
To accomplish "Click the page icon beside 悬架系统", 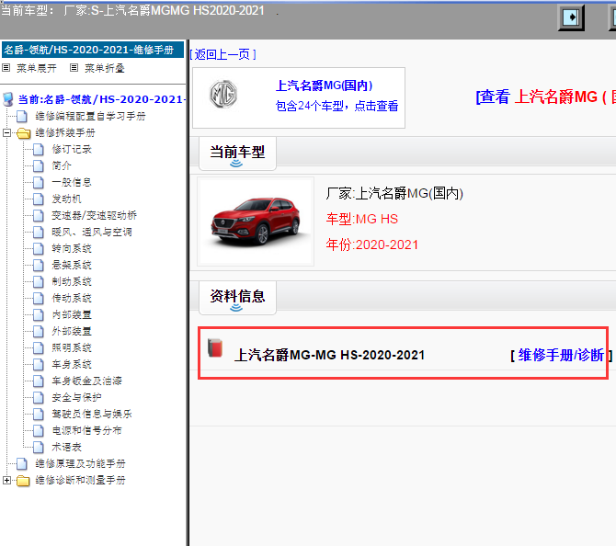I will (39, 265).
